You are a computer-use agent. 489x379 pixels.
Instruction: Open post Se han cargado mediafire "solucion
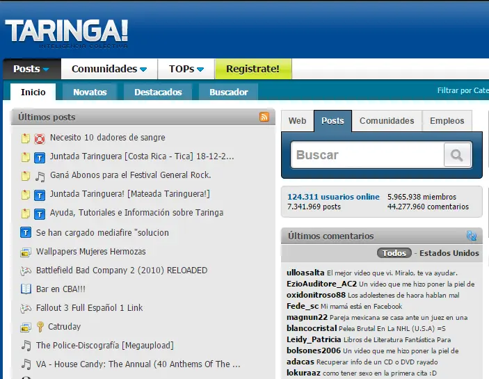click(x=102, y=233)
